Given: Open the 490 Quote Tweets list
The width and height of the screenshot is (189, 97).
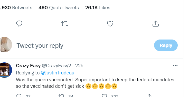Looking at the screenshot, I should point(59,8).
